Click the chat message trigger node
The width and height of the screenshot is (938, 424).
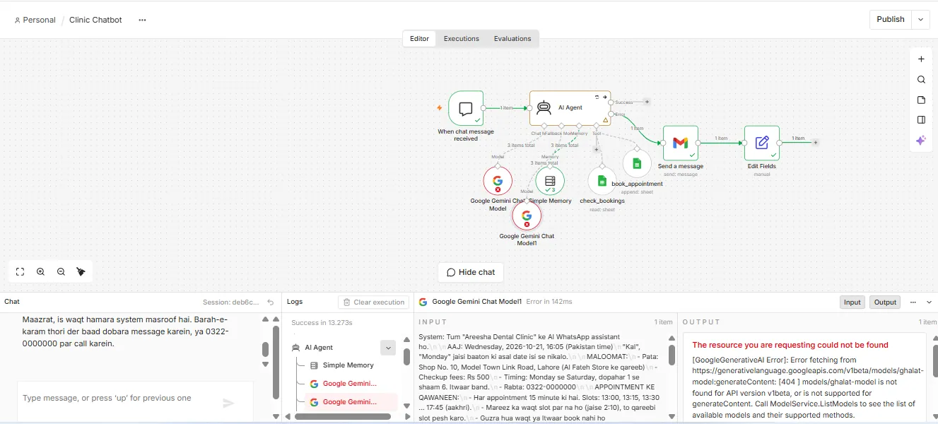(x=466, y=108)
